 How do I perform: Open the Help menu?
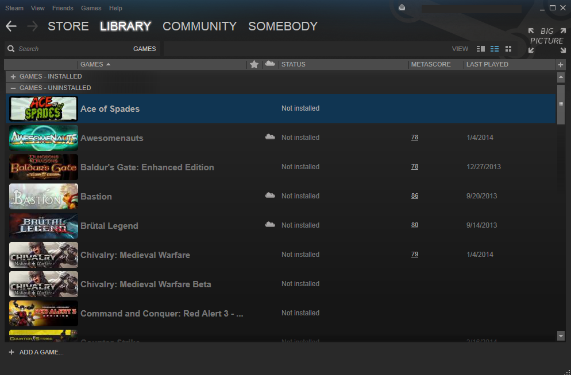116,8
